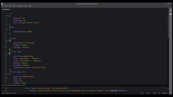Open the Help menu
The width and height of the screenshot is (173, 97).
coord(30,6)
